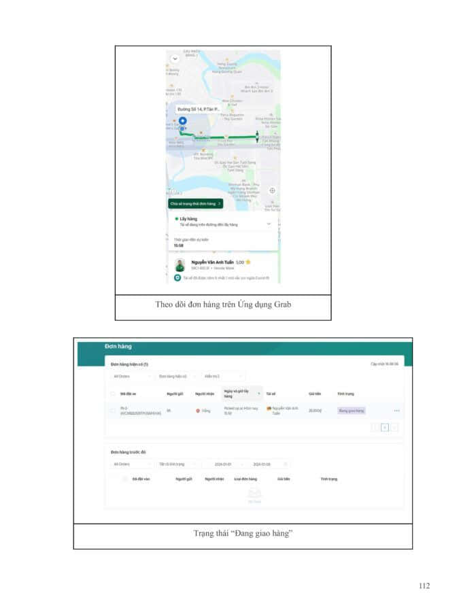Tap the driver marker on the route

[x=257, y=137]
